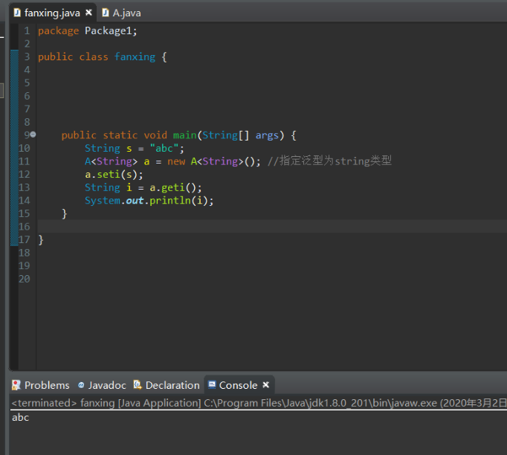Click the Console monitor icon
Viewport: 507px width, 455px height.
(212, 385)
